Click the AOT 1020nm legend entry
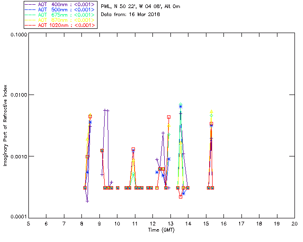The width and height of the screenshot is (303, 242). coord(60,25)
